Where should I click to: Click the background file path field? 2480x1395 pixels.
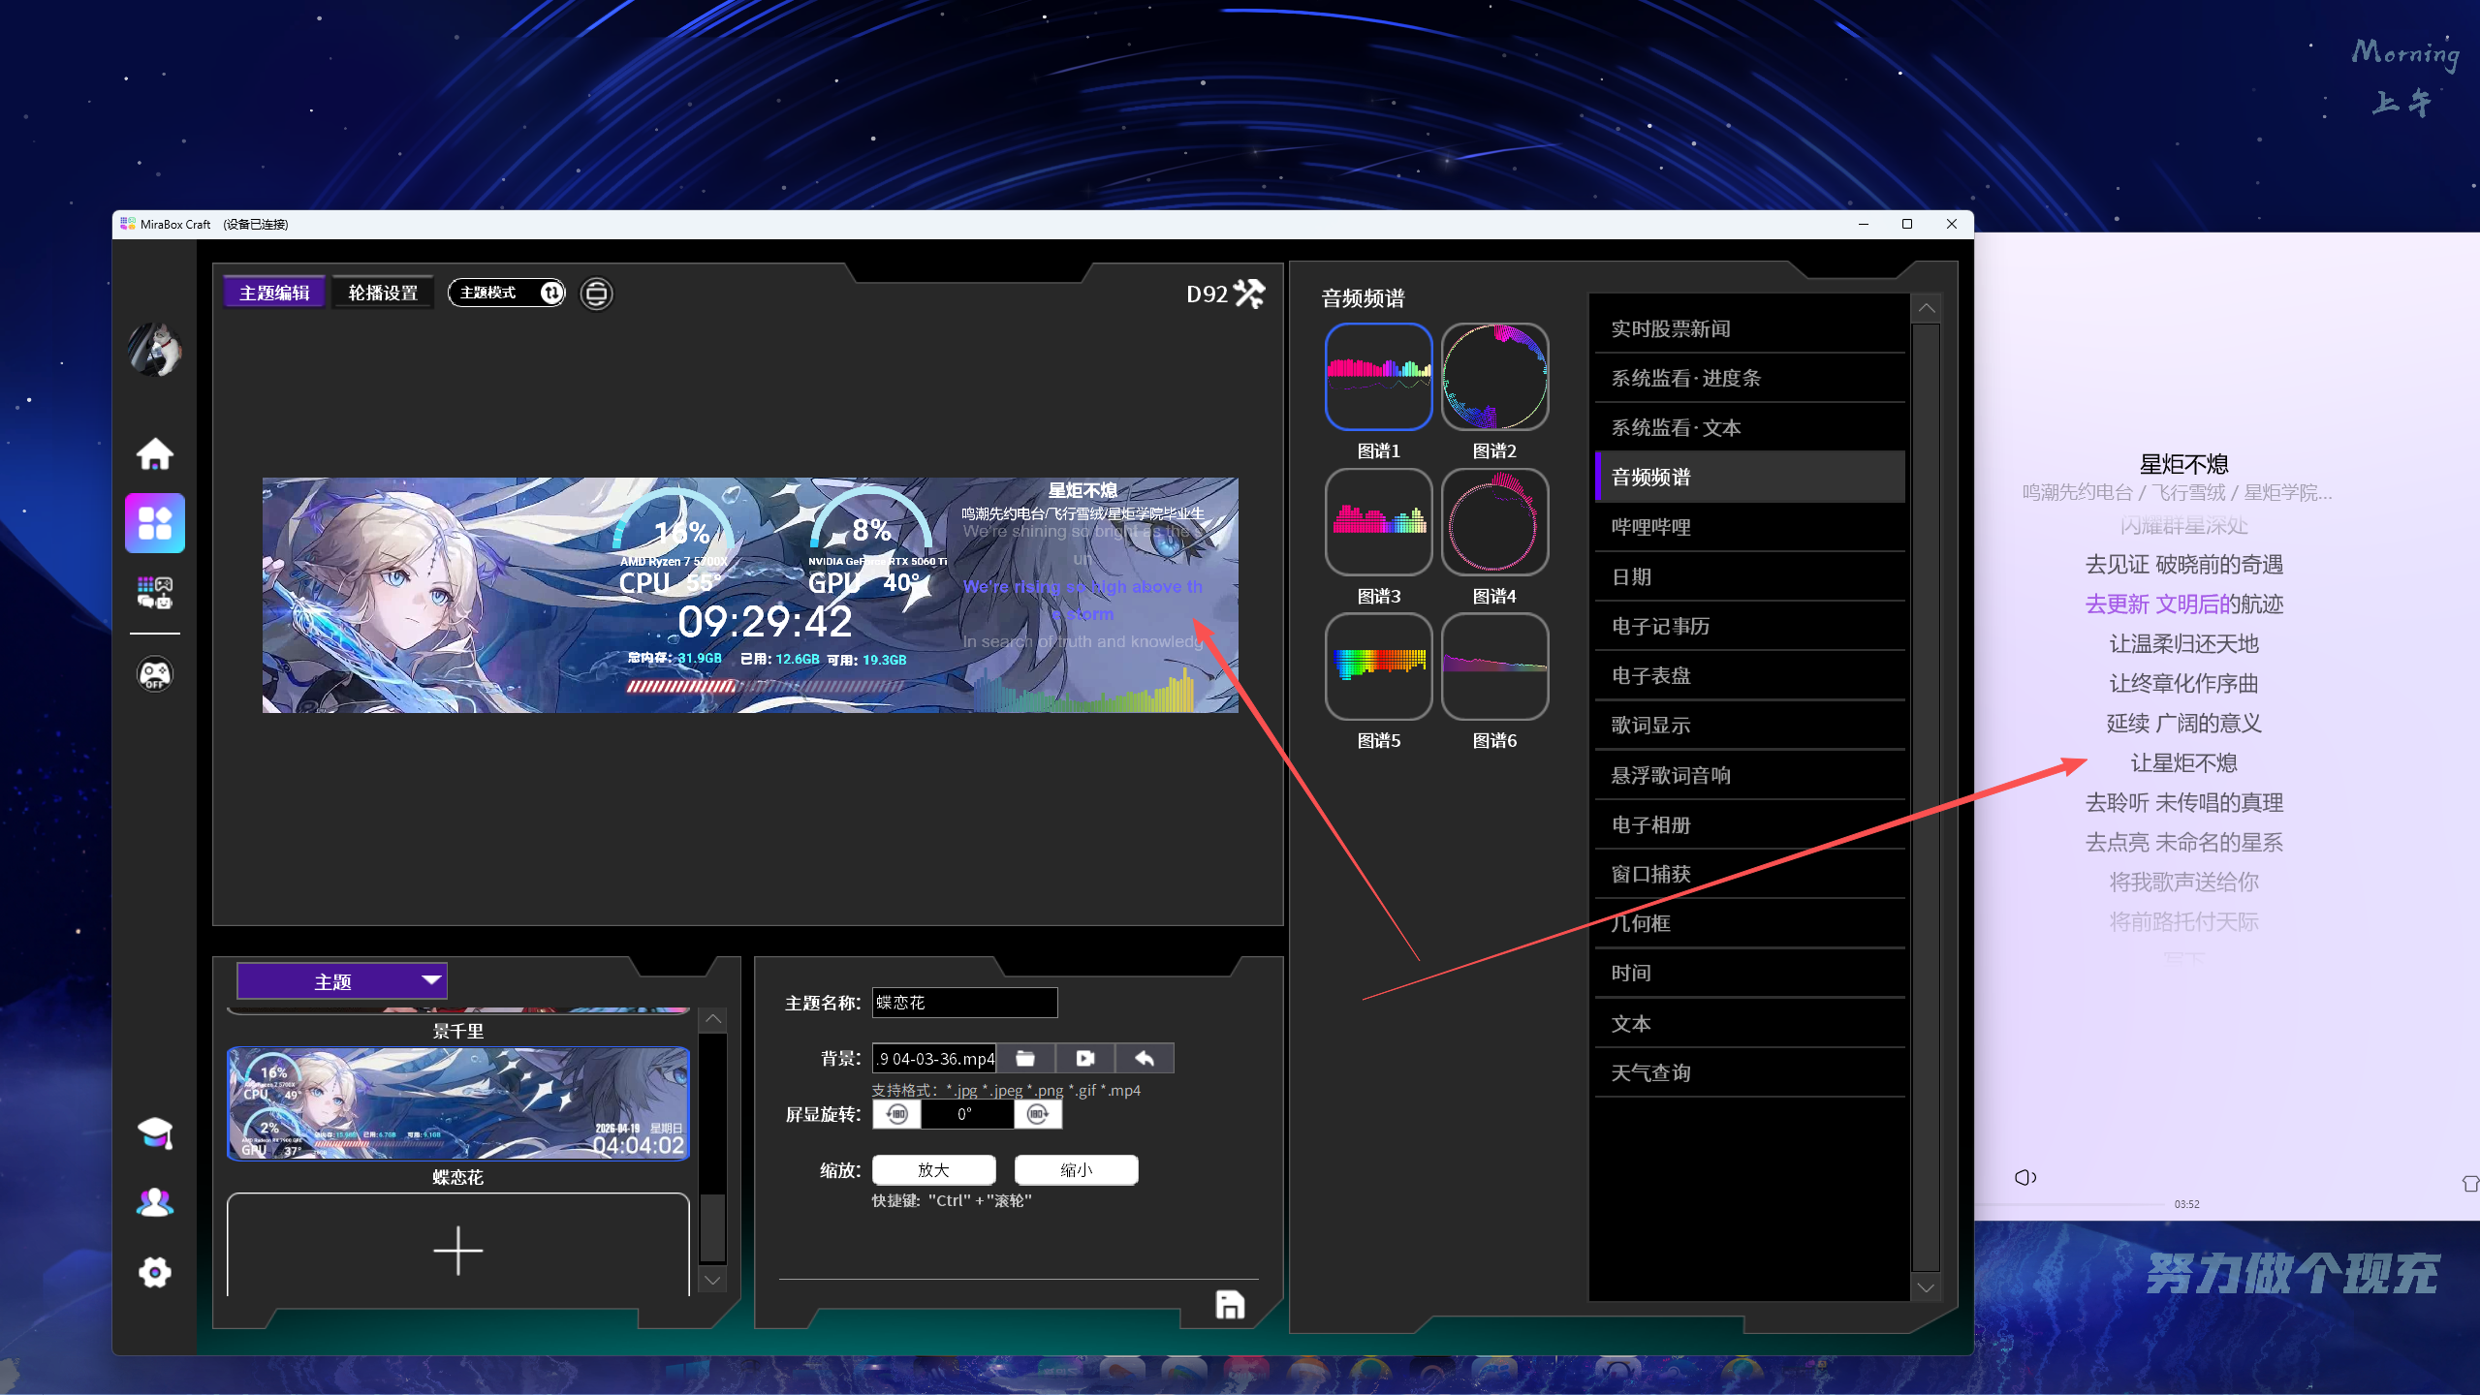pyautogui.click(x=934, y=1059)
